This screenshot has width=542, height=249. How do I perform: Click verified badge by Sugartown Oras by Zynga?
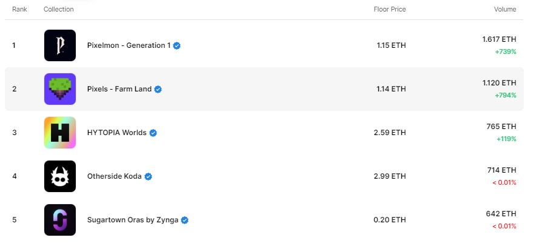(x=184, y=220)
